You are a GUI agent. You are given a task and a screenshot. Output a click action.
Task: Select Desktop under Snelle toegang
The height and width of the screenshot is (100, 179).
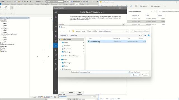pyautogui.click(x=66, y=42)
